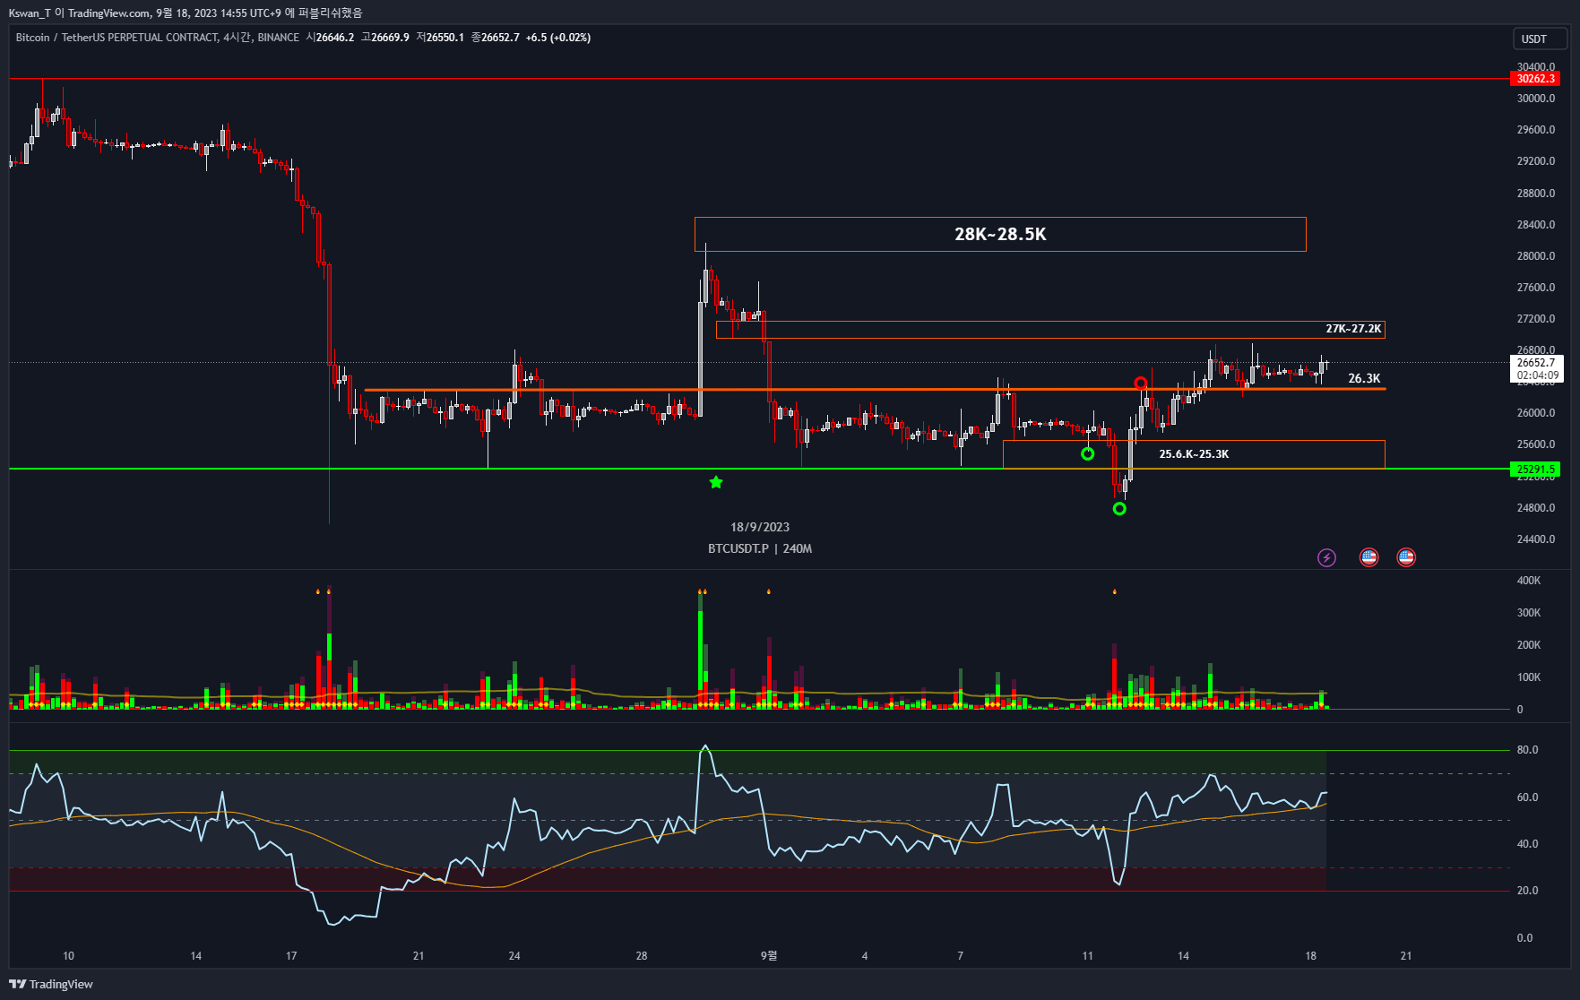Select the 26.3K level label

click(1364, 378)
